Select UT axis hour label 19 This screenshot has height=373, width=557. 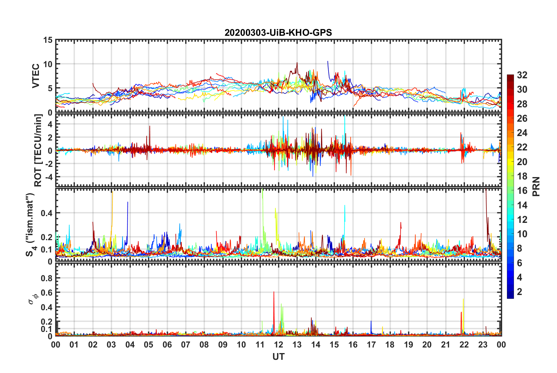tap(409, 345)
